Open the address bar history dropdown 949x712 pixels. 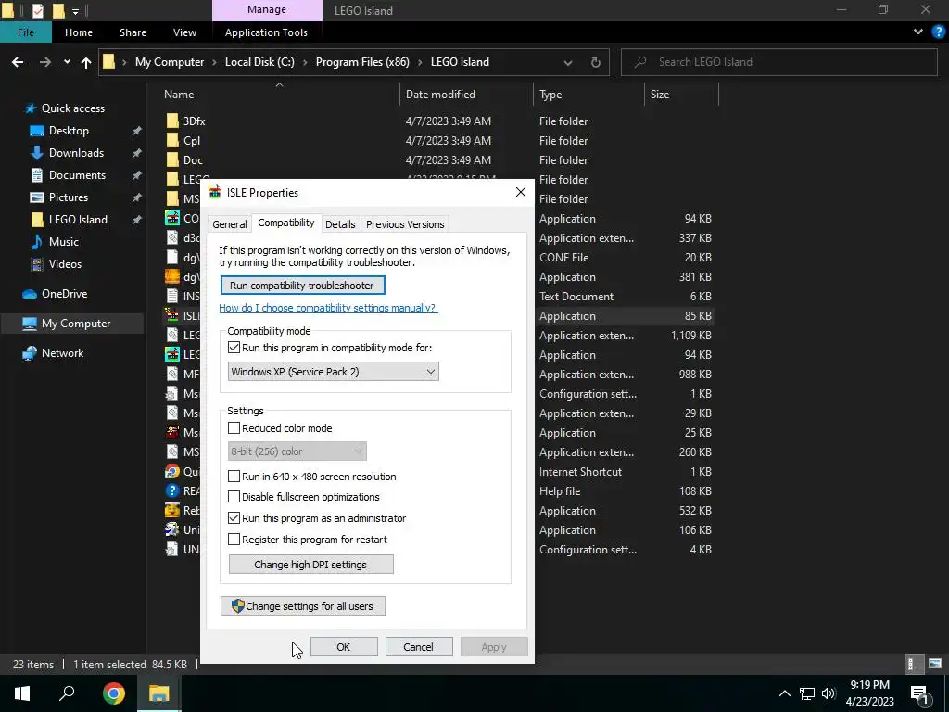tap(568, 62)
